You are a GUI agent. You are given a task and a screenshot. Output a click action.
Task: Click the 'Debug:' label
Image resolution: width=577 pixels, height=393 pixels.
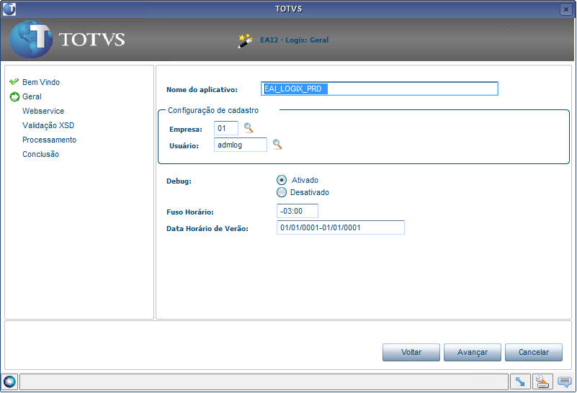pyautogui.click(x=179, y=181)
